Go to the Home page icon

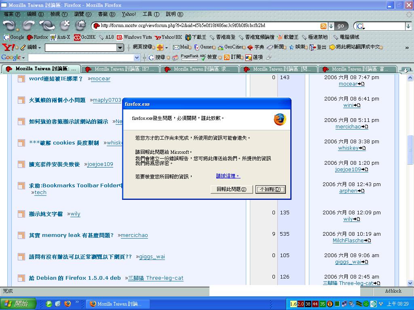click(x=81, y=25)
